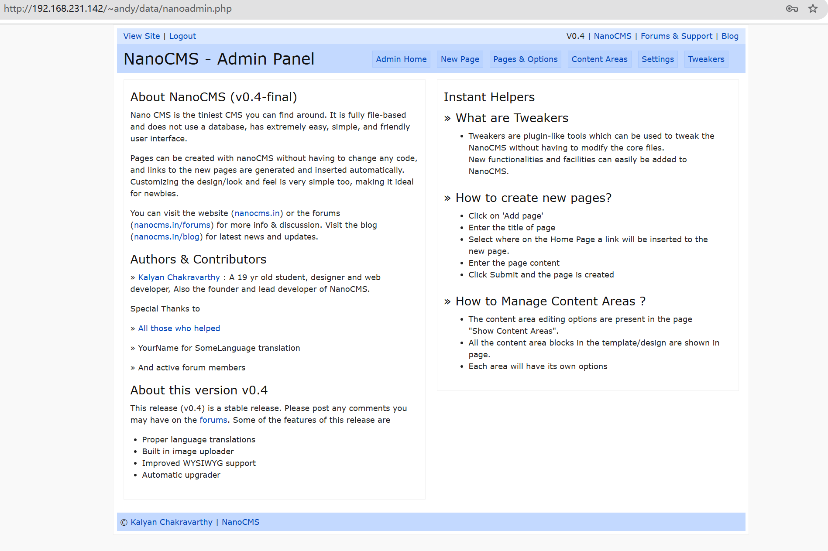The image size is (828, 551).
Task: Open the Content Areas tab
Action: pos(600,59)
